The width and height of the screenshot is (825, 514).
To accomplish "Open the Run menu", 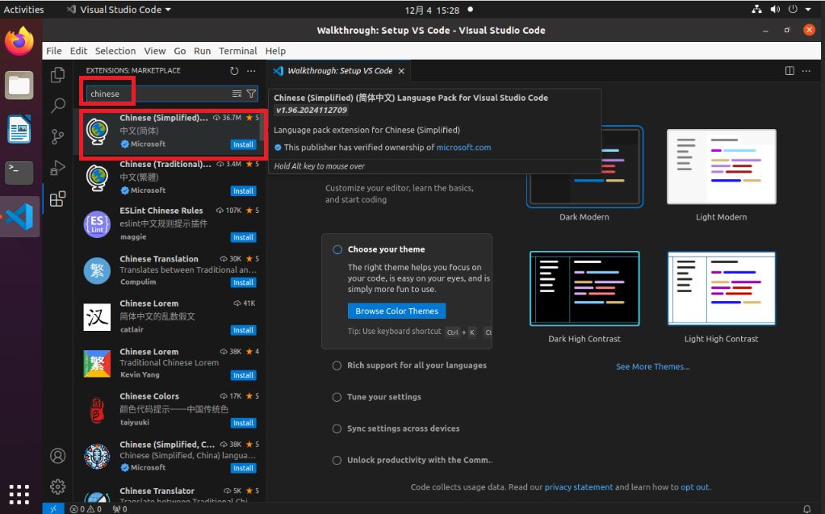I will click(202, 51).
